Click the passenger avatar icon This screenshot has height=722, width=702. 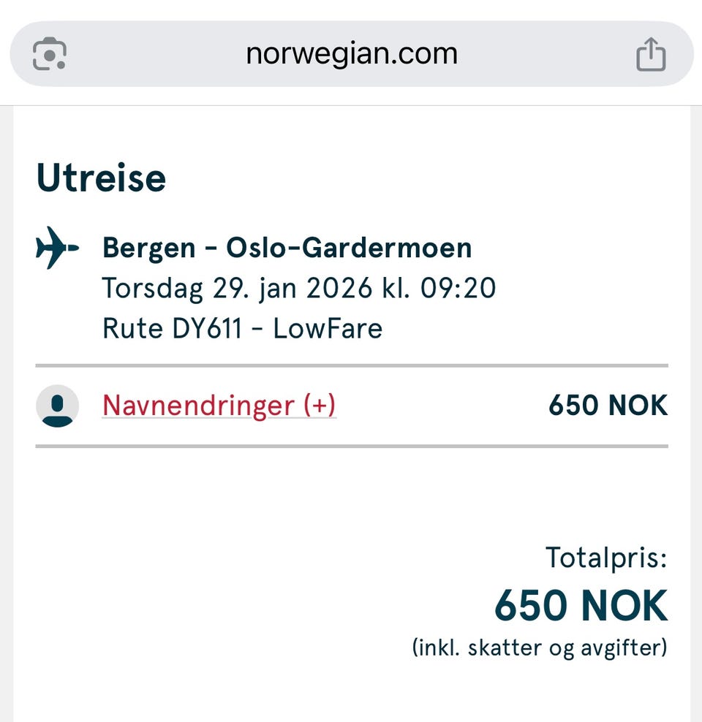[57, 406]
